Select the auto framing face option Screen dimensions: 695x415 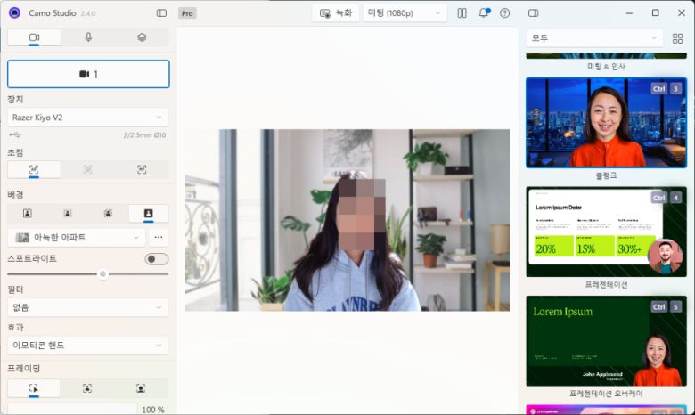(x=87, y=388)
